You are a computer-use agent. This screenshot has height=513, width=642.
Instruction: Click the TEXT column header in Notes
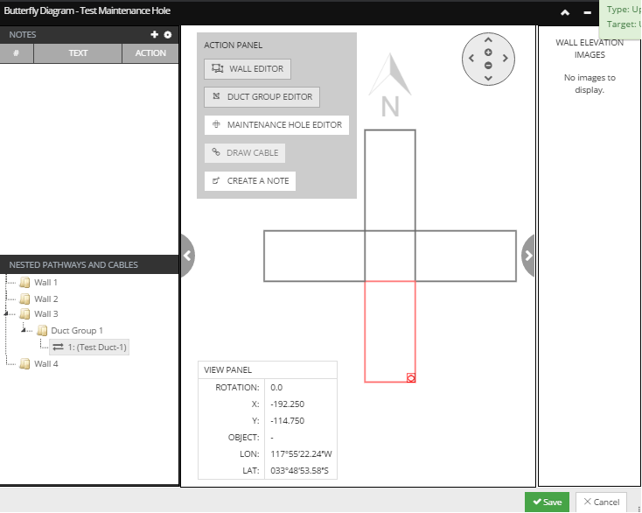pos(78,53)
